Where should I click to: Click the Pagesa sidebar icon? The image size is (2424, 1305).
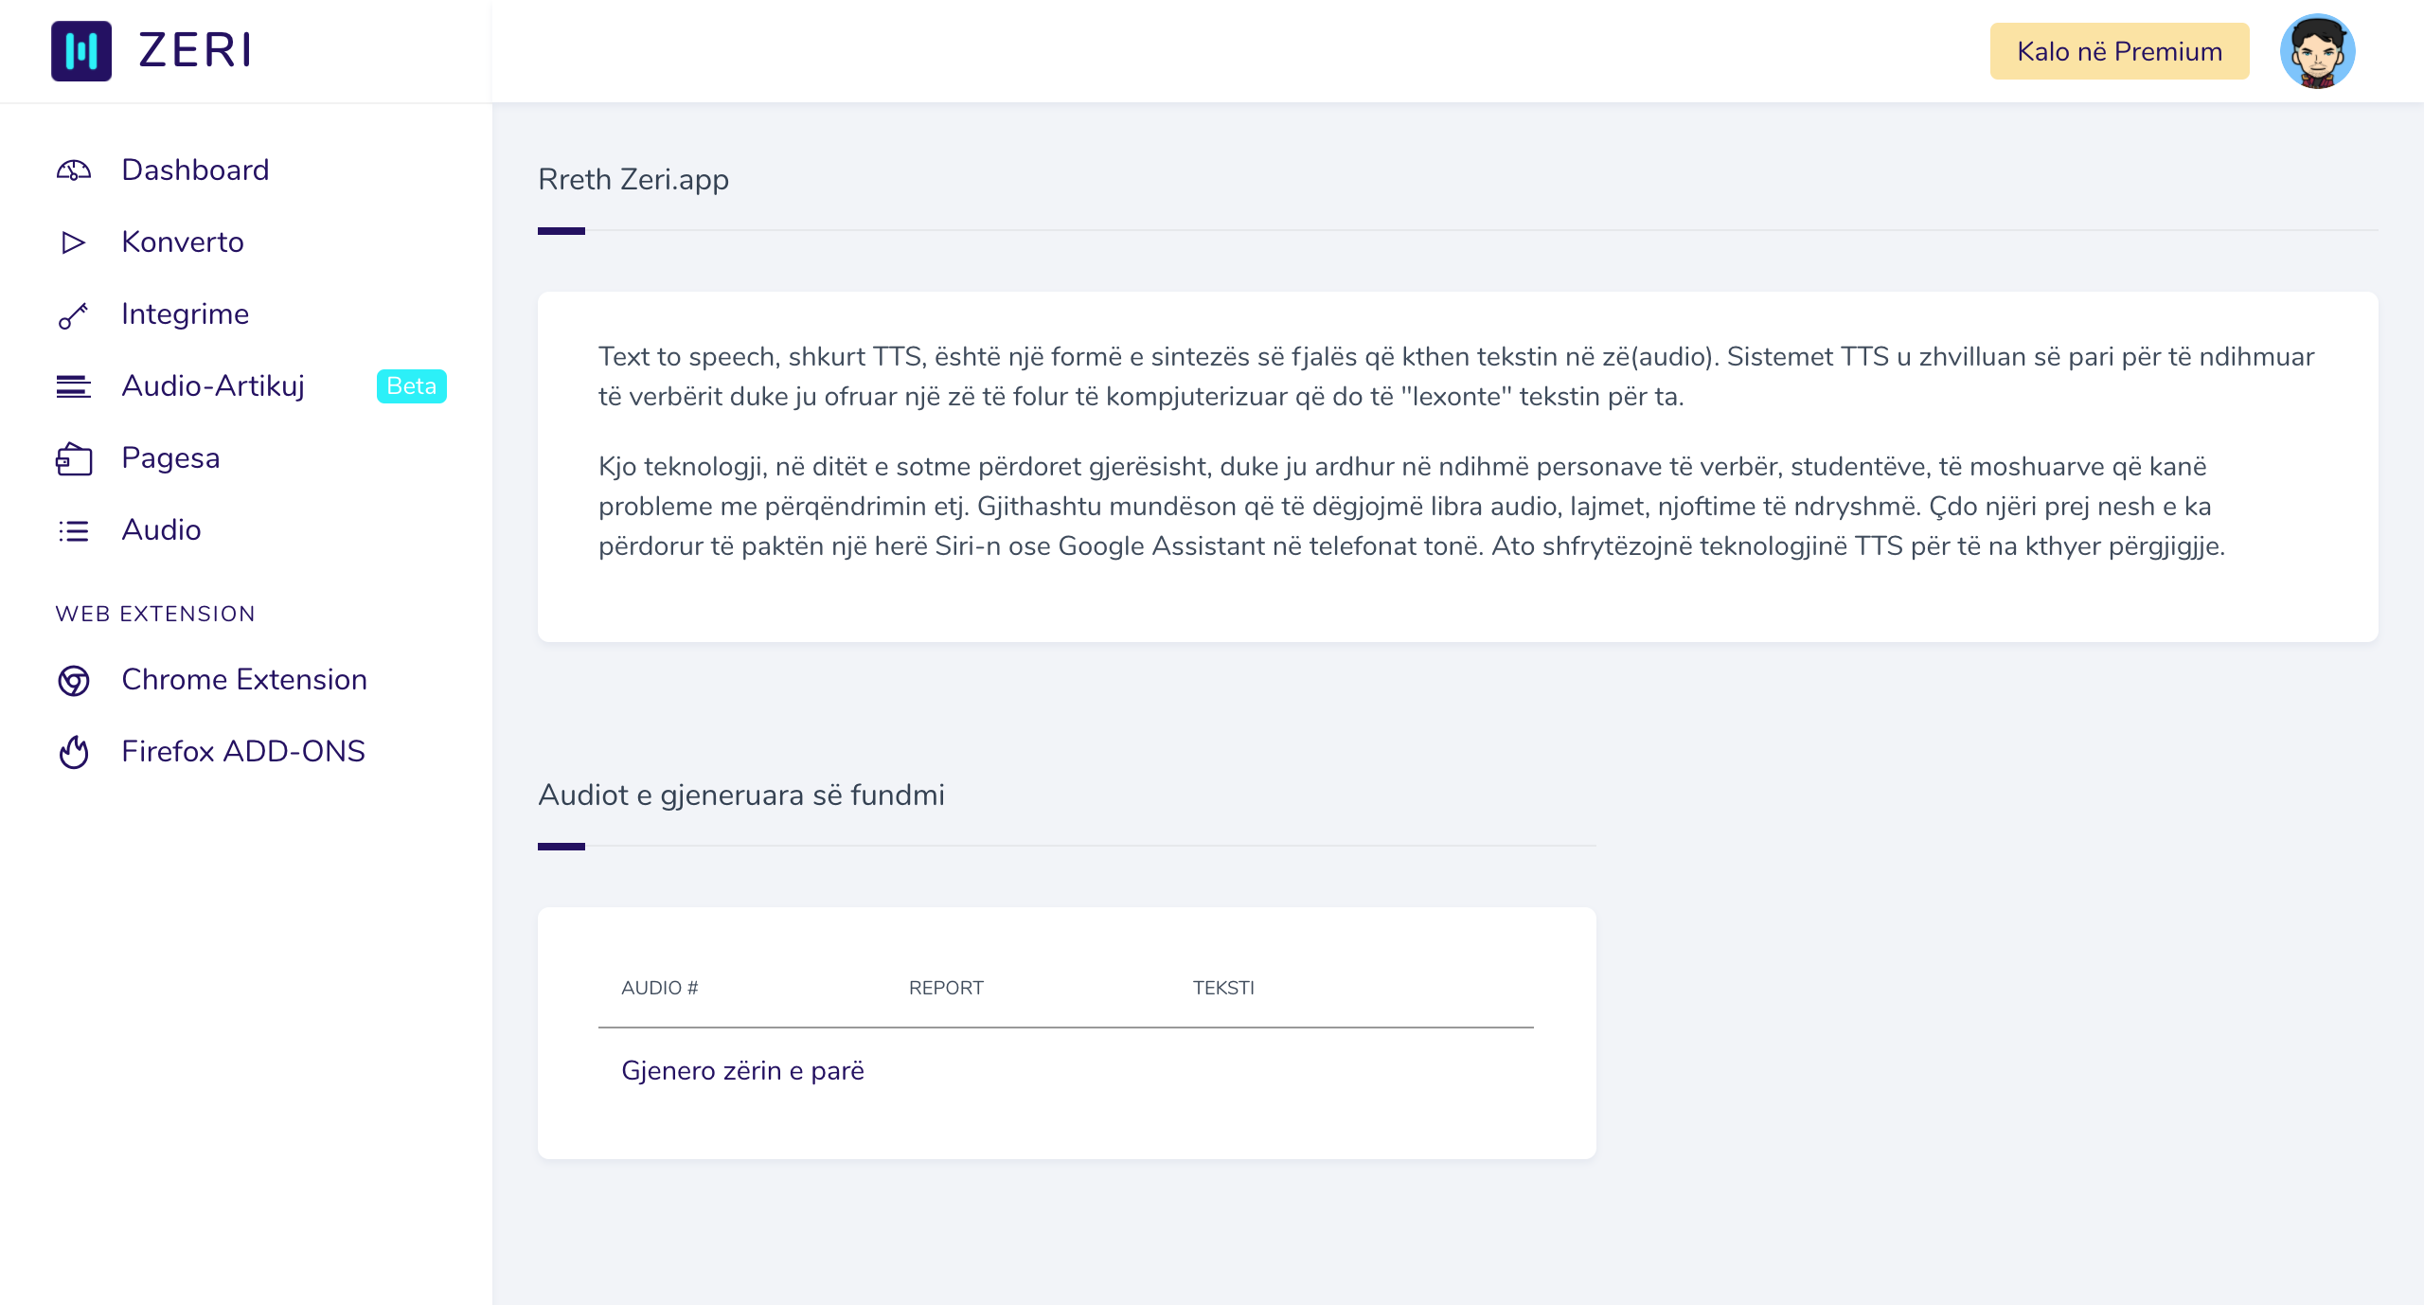point(74,456)
